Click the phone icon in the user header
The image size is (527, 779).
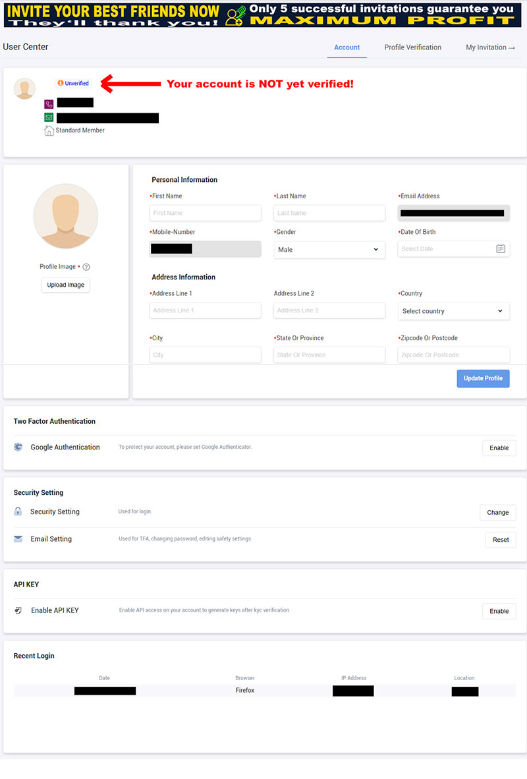click(x=49, y=104)
